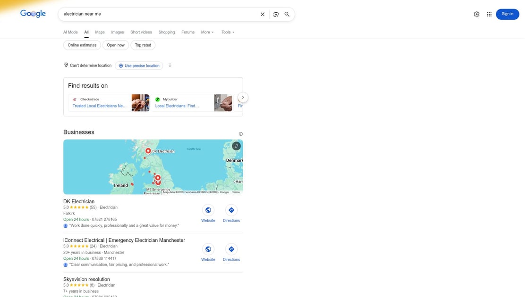Open the Images tab
This screenshot has width=529, height=297.
118,33
